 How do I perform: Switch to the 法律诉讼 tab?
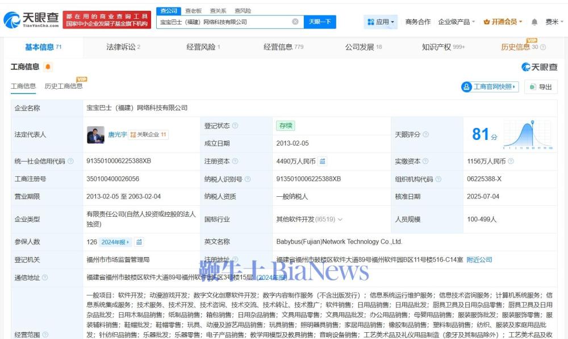coord(123,47)
